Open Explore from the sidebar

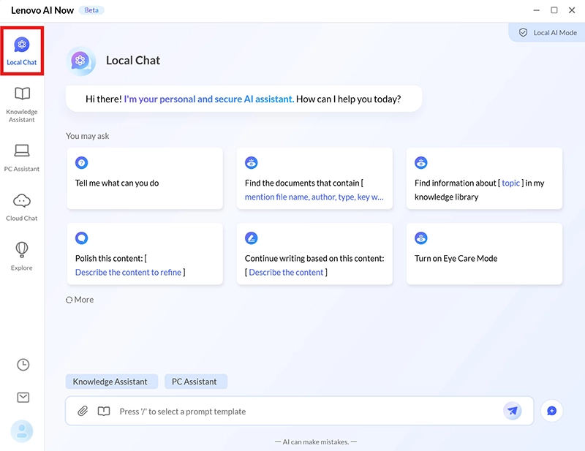click(22, 257)
